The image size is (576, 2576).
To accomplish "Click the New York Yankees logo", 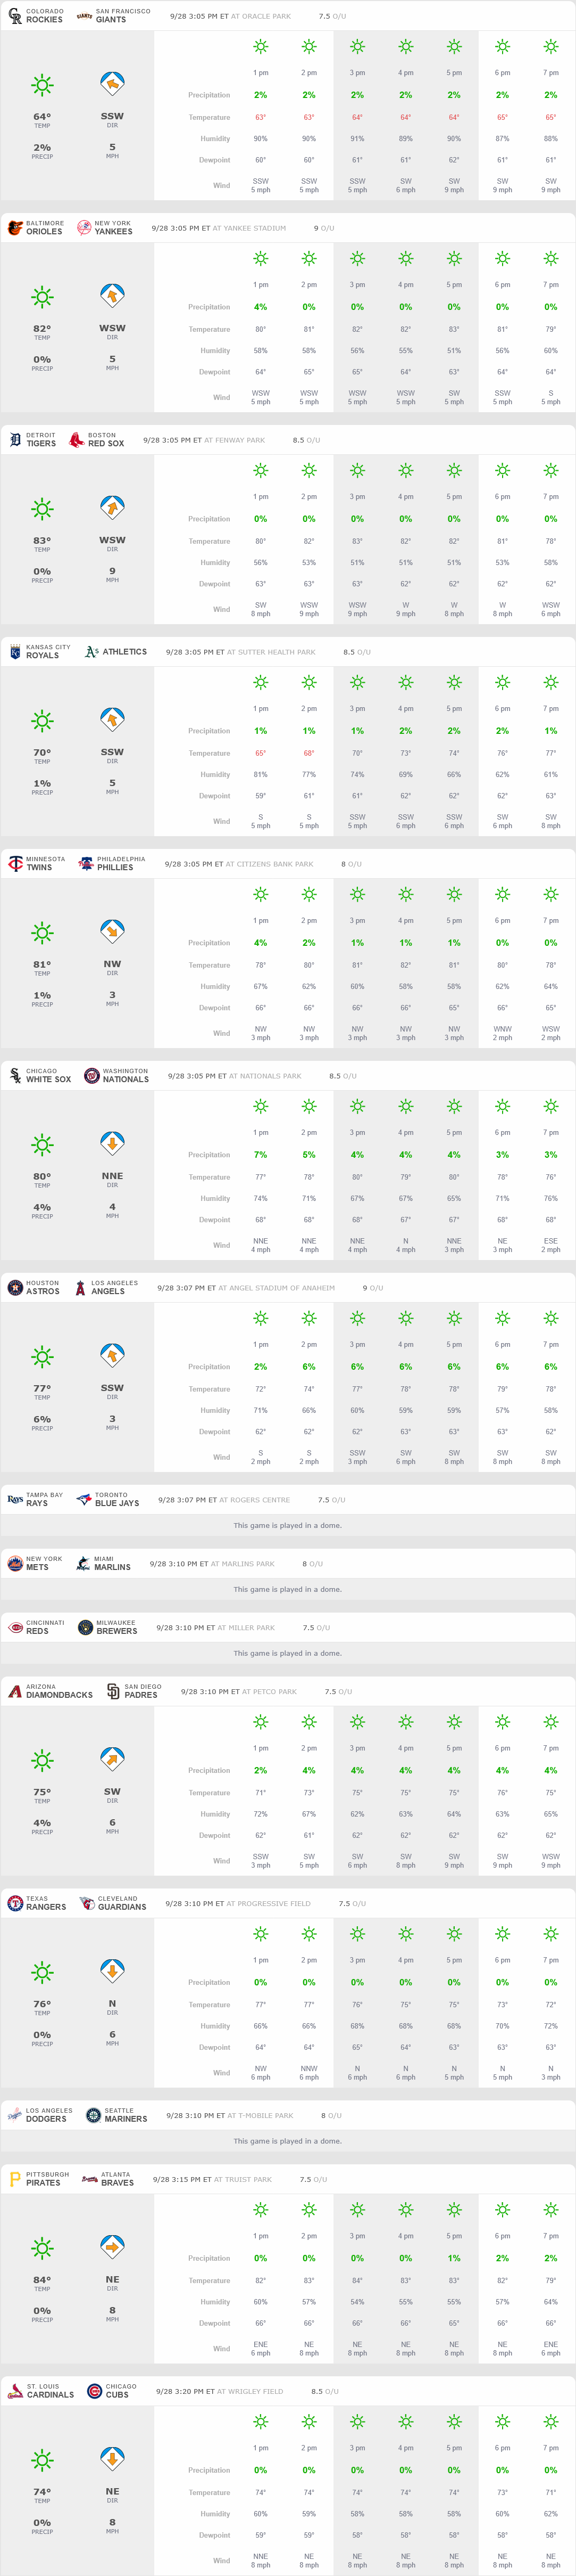I will pyautogui.click(x=84, y=228).
